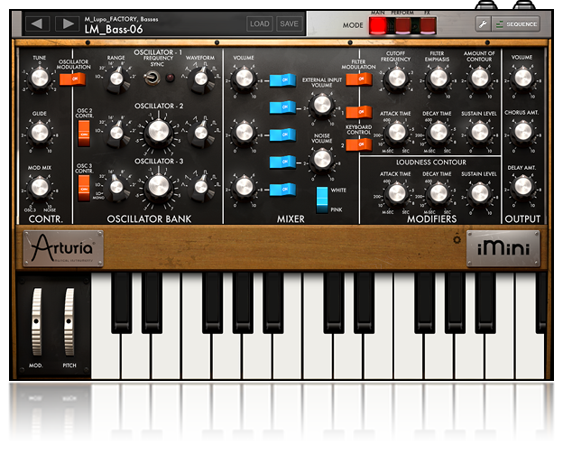Toggle External Input mixer blue switch

point(282,107)
